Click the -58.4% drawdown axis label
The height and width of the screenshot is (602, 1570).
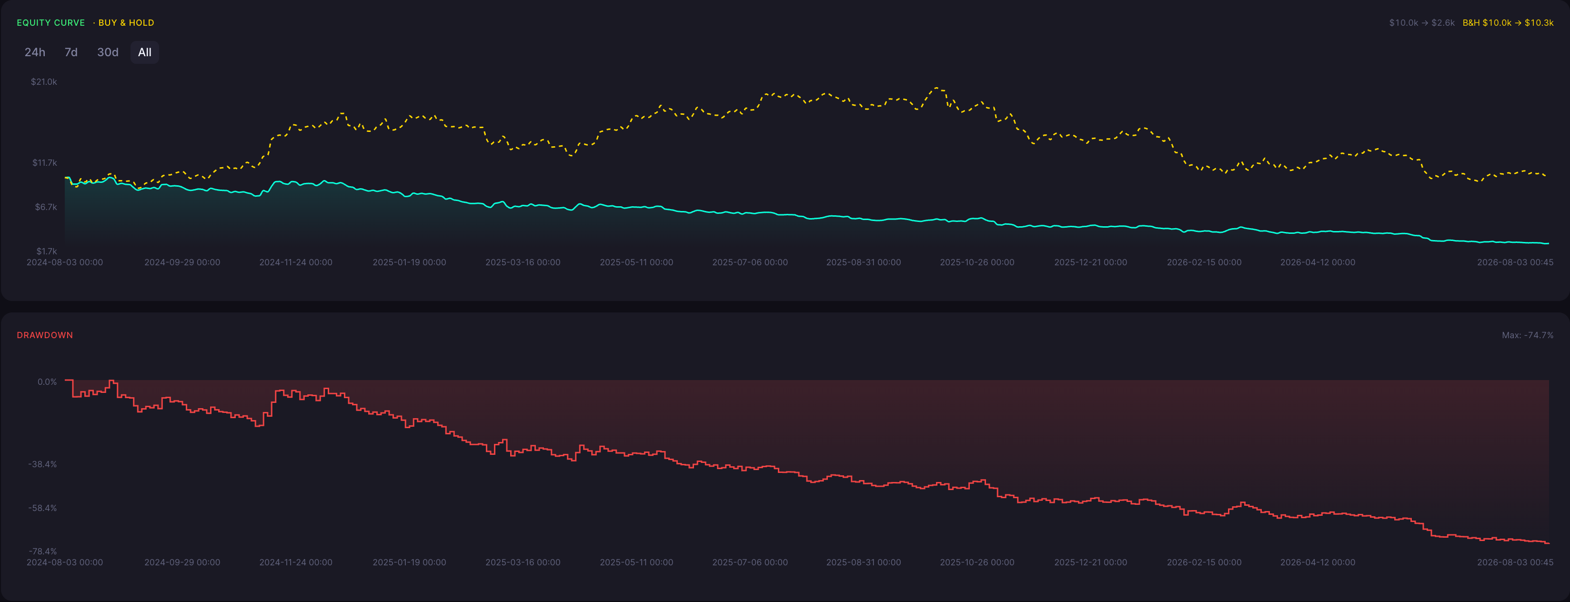(x=43, y=508)
